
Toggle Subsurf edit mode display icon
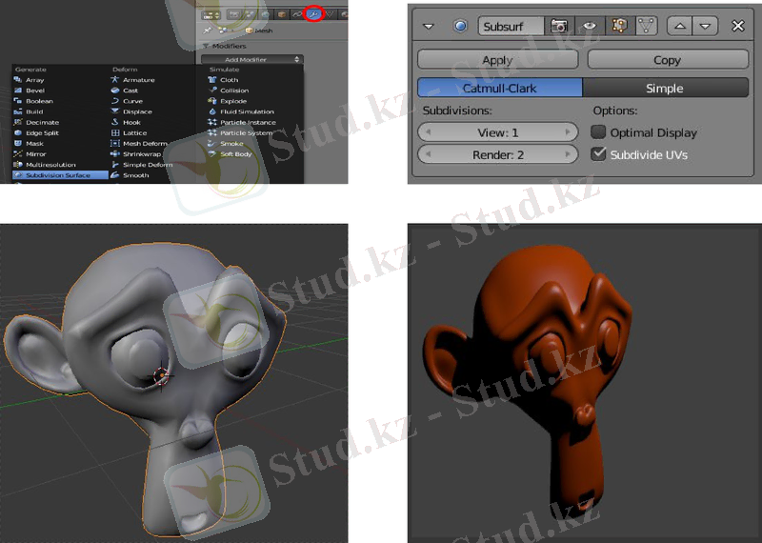tap(618, 26)
